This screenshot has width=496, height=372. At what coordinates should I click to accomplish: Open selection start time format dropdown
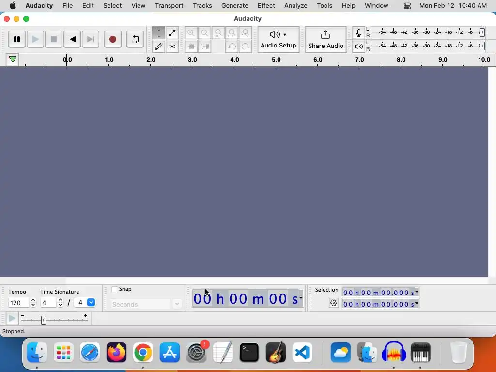[417, 291]
